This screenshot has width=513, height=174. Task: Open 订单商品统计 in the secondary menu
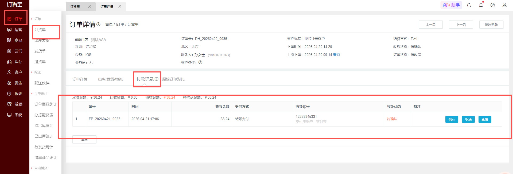pos(46,104)
